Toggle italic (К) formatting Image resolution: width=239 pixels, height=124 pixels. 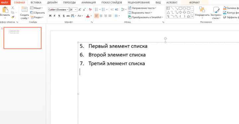[54, 16]
